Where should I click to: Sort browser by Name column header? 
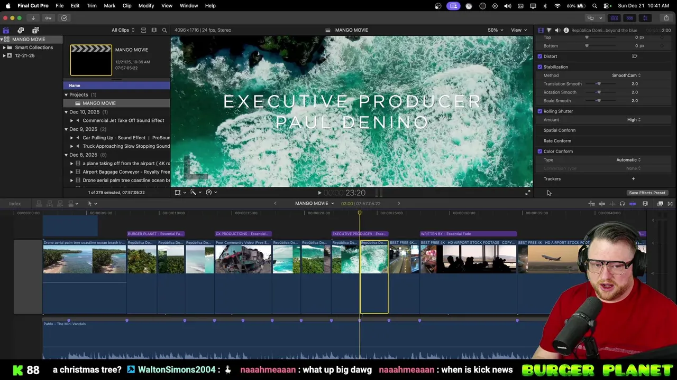(116, 85)
